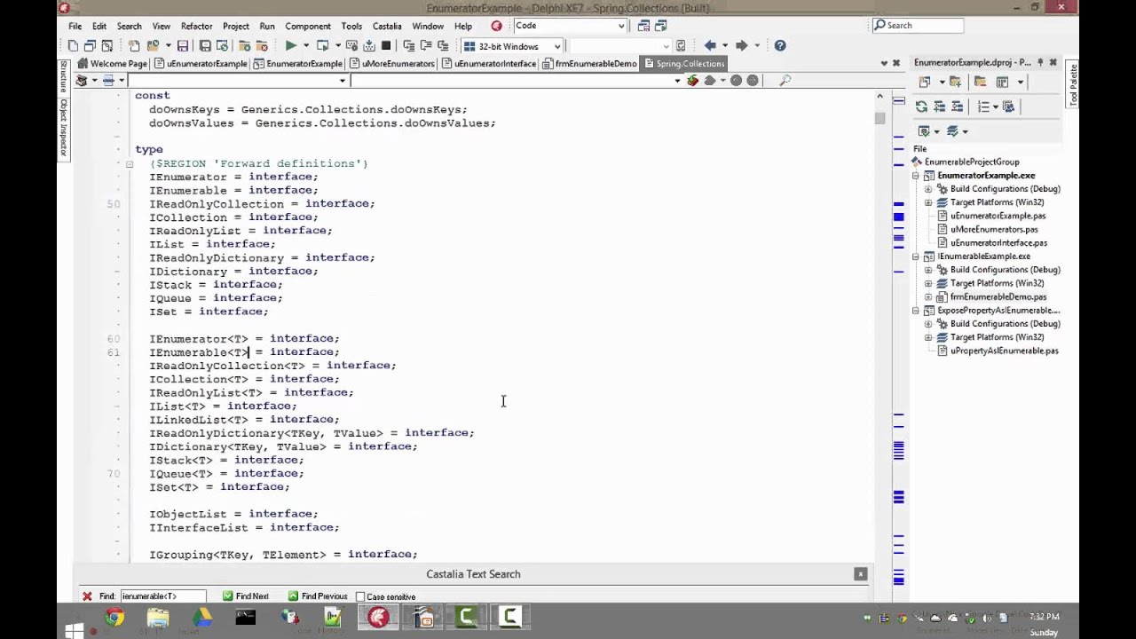
Task: Click the Refresh icon in Project Manager
Action: coord(921,106)
